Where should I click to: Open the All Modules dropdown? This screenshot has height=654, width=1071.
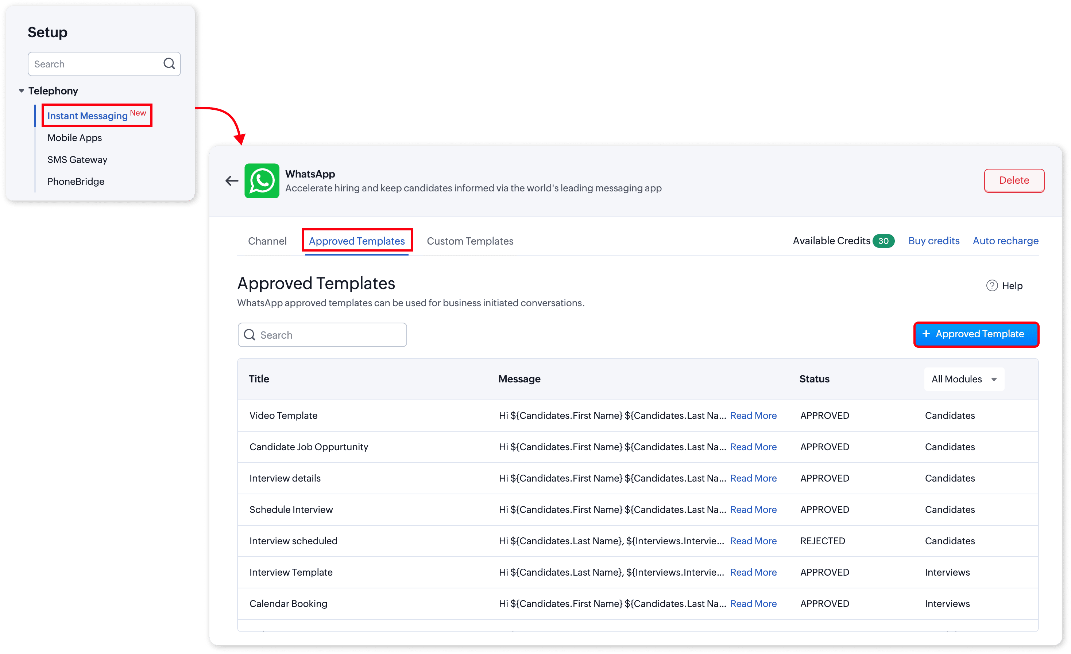(x=964, y=379)
